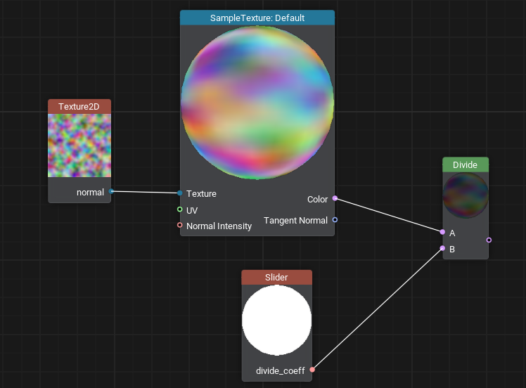Click the white Slider preview circle
The image size is (526, 388).
276,320
